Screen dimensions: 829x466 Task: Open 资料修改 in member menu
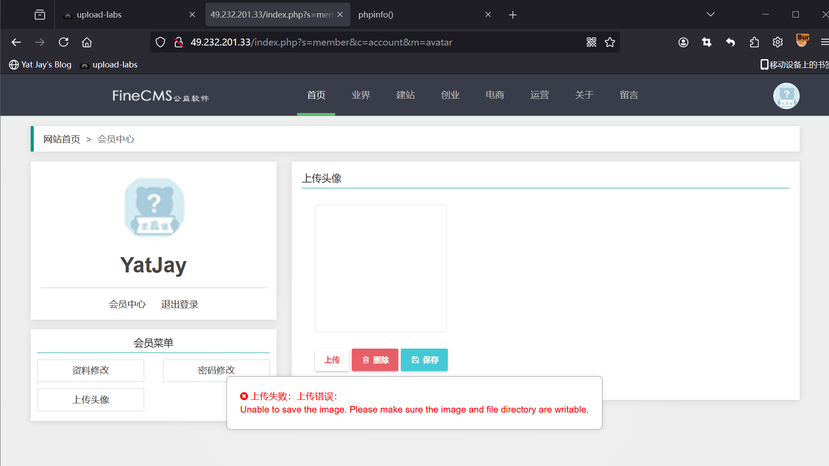(x=91, y=371)
